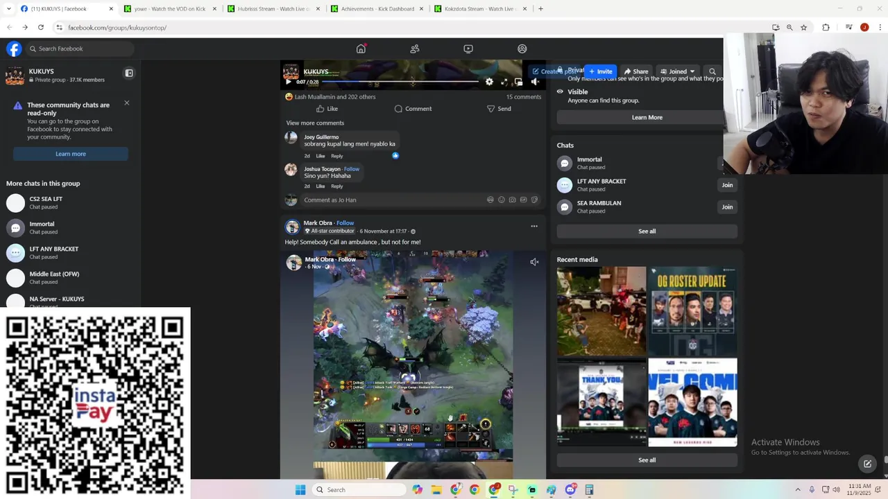The image size is (888, 499).
Task: Click View more comments
Action: point(315,123)
